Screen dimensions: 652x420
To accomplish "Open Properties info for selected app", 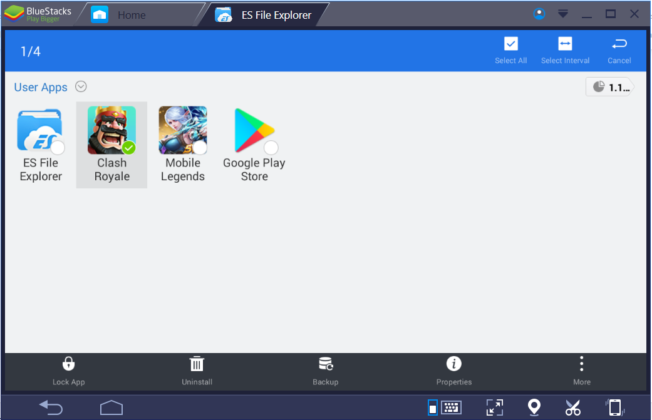I will tap(453, 371).
